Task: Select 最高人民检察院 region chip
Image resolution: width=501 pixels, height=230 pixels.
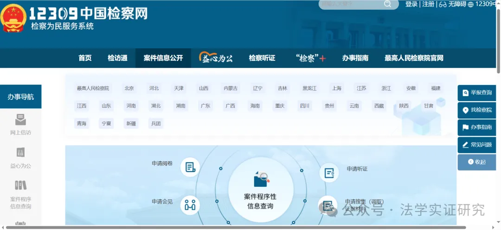Action: 93,88
